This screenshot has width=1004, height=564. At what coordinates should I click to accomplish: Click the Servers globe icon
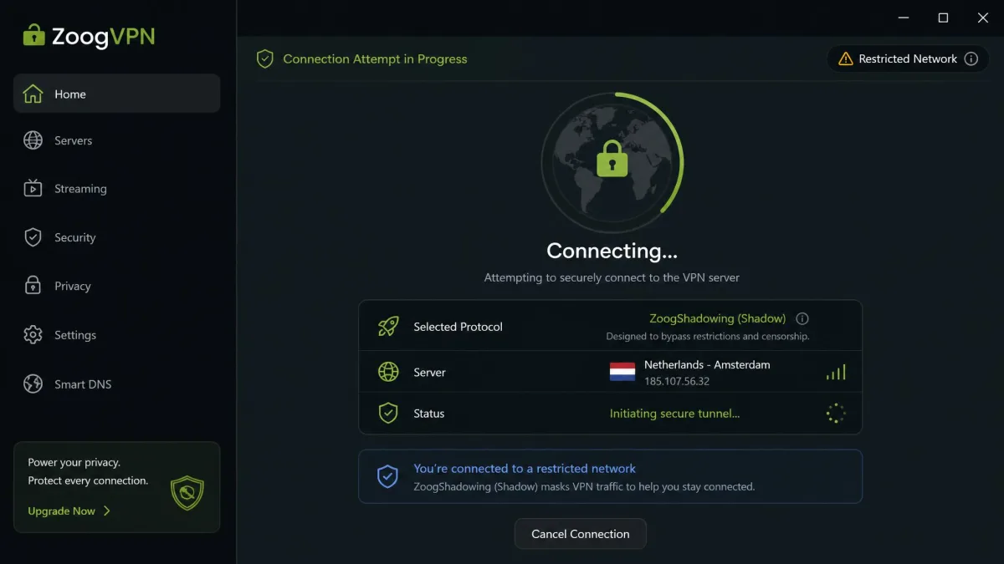[x=33, y=140]
